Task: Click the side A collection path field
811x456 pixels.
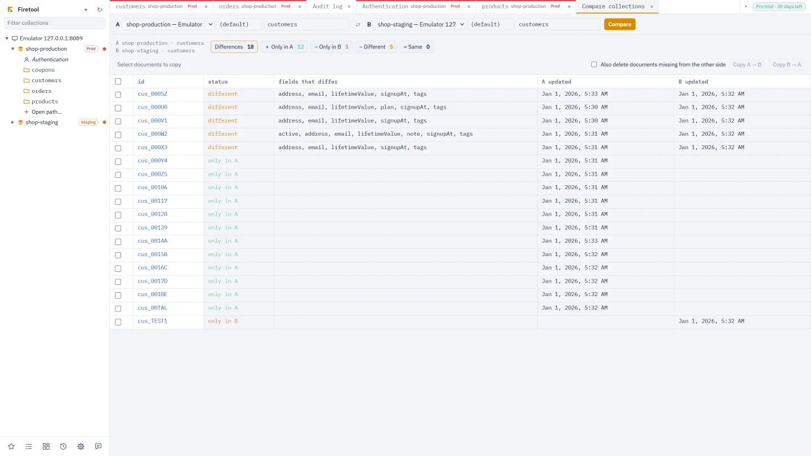Action: tap(306, 25)
